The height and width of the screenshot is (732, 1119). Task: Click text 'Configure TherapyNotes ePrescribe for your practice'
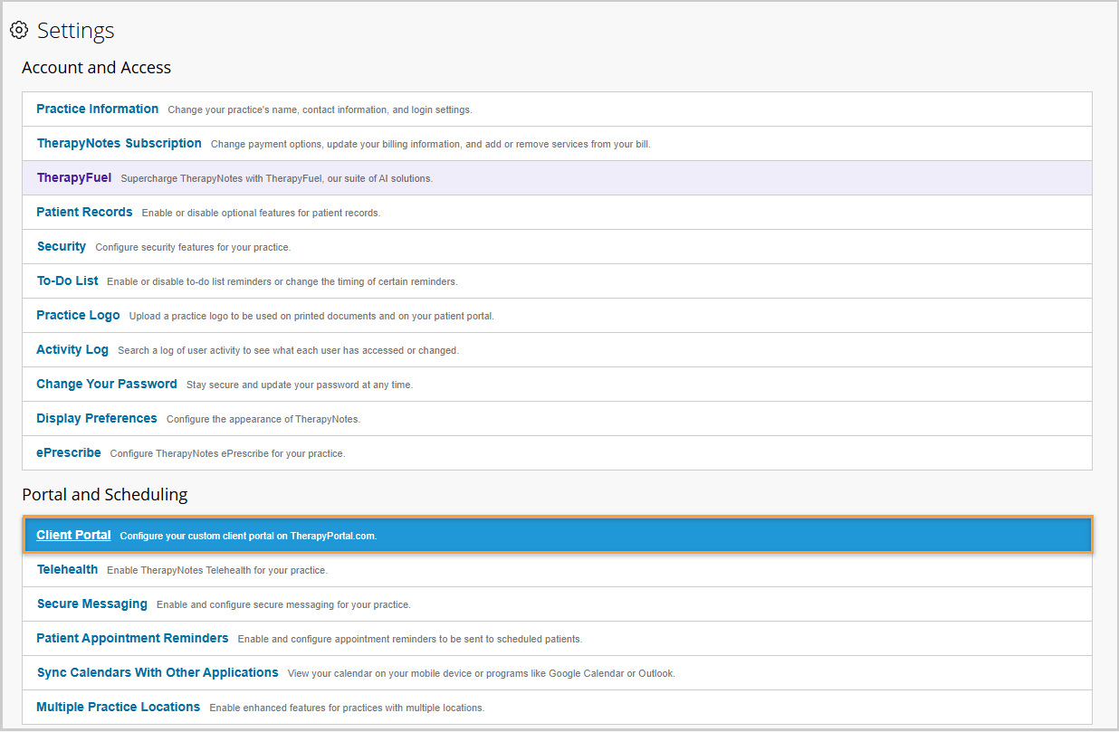tap(227, 453)
